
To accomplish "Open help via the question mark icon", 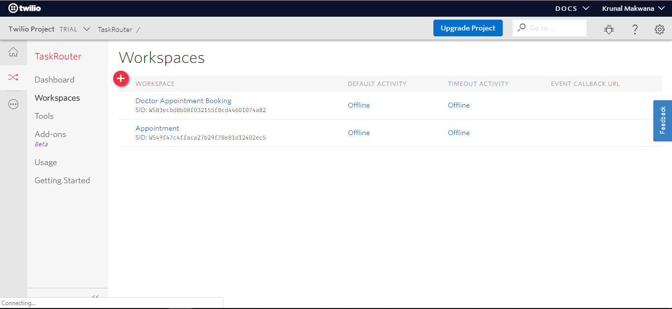I will (x=635, y=29).
